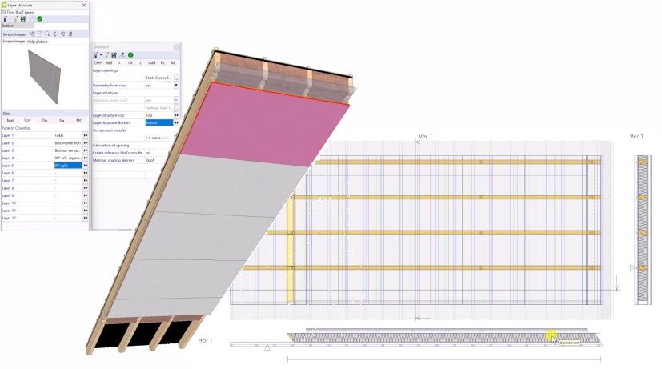The height and width of the screenshot is (369, 662).
Task: Click the eyedropper icon in Standard panel toolbar
Action: point(122,54)
